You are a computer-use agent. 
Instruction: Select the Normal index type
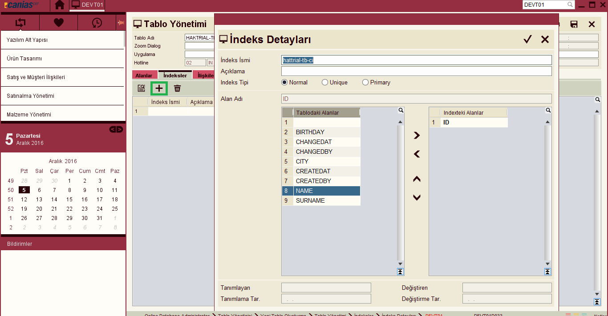(285, 82)
